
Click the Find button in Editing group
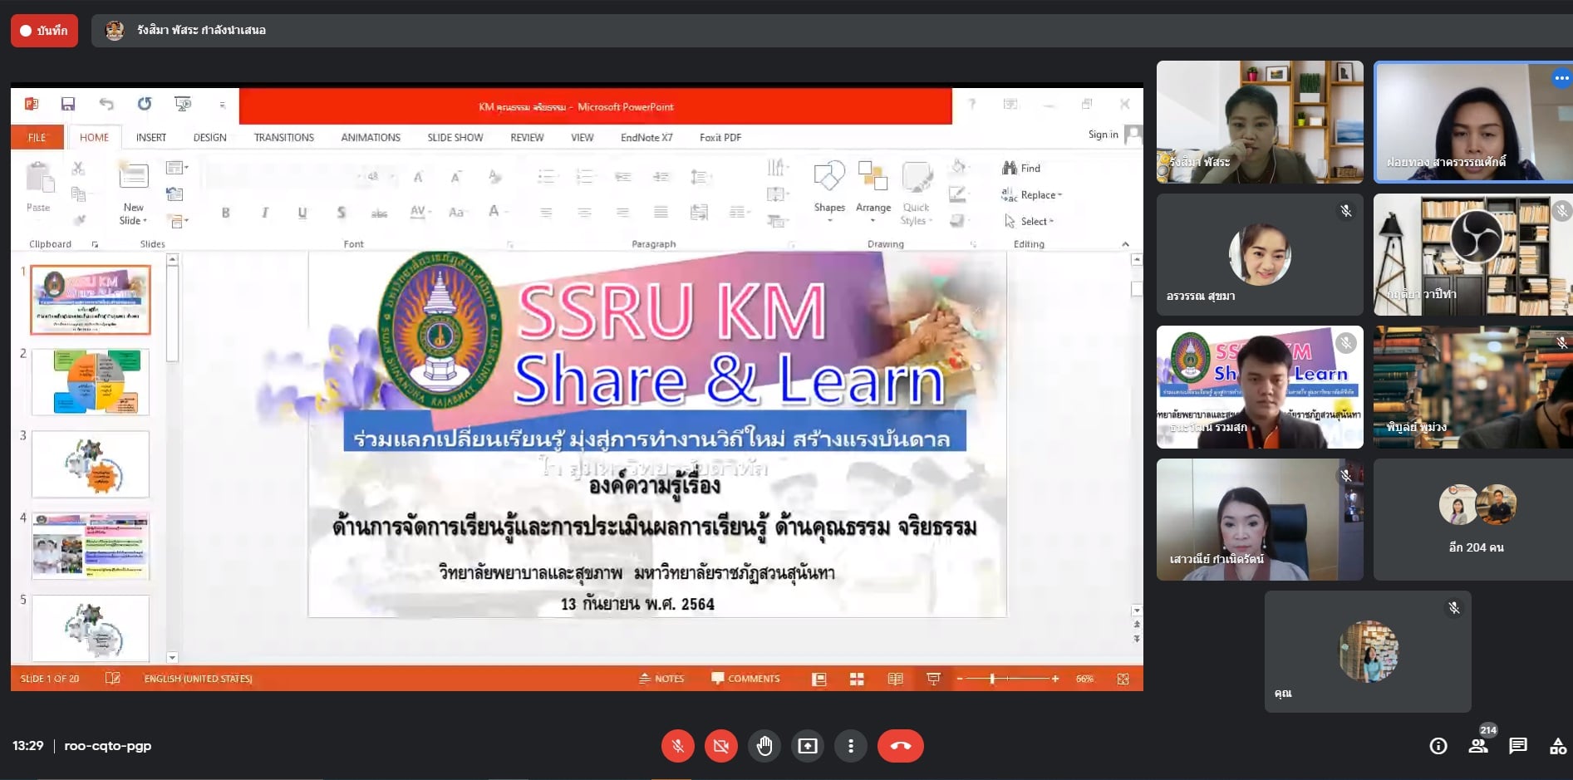(1022, 169)
